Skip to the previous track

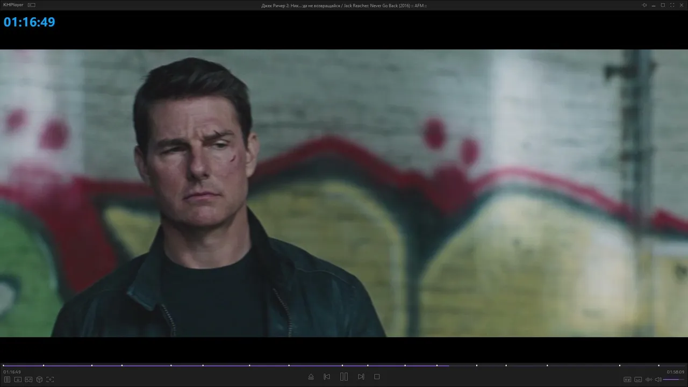pos(327,377)
